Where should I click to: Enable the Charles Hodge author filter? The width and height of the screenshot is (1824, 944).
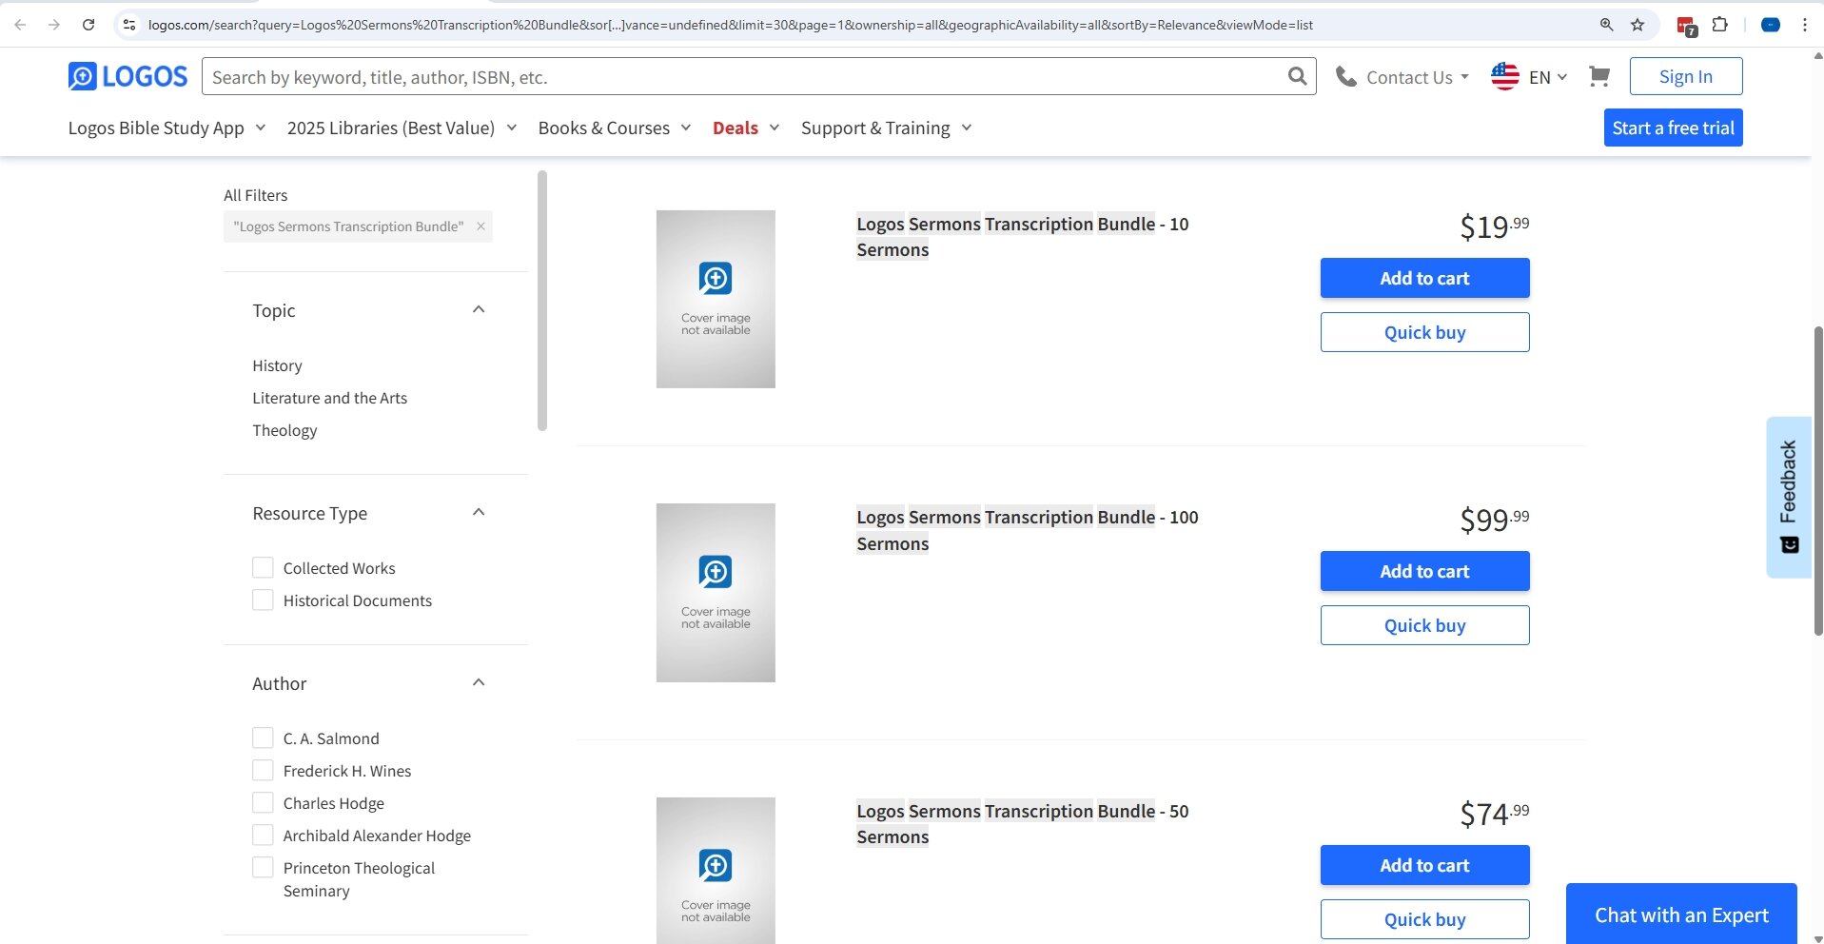(263, 802)
